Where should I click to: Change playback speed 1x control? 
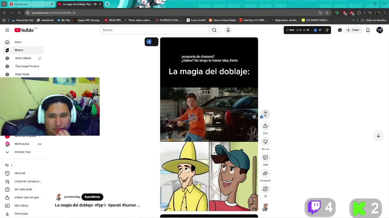(265, 114)
